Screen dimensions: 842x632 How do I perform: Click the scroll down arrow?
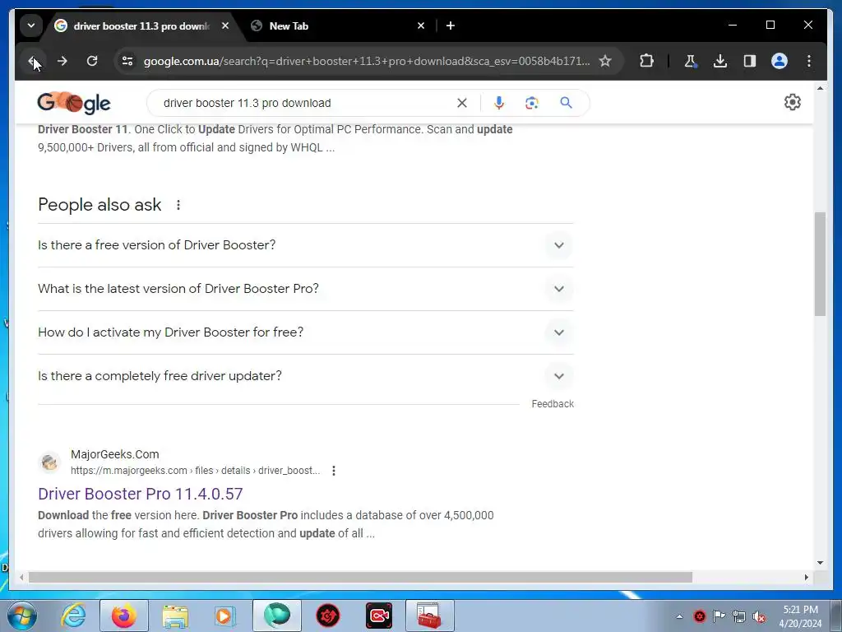[x=820, y=563]
